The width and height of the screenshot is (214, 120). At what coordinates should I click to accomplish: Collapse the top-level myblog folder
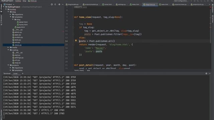click(x=6, y=9)
